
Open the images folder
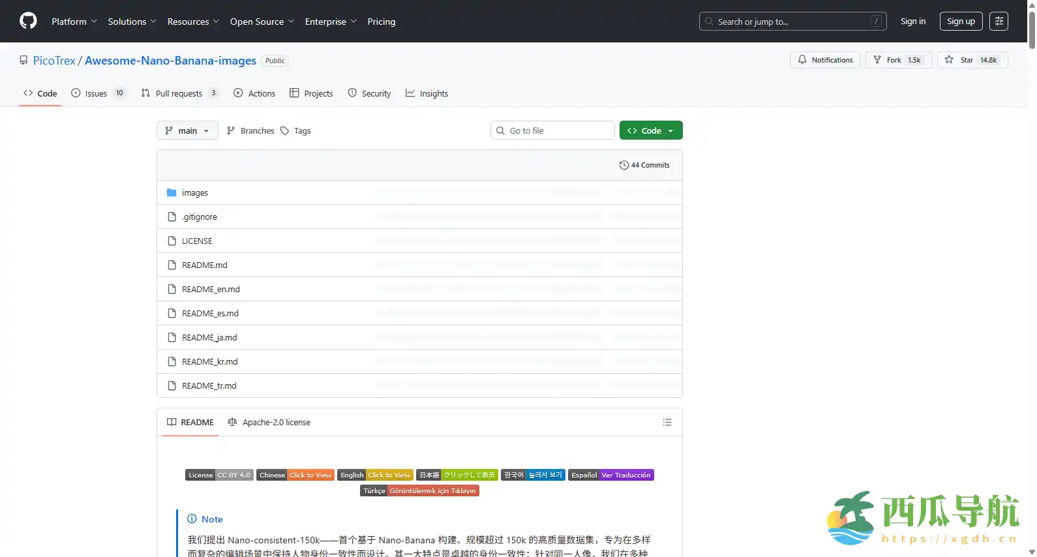click(194, 193)
